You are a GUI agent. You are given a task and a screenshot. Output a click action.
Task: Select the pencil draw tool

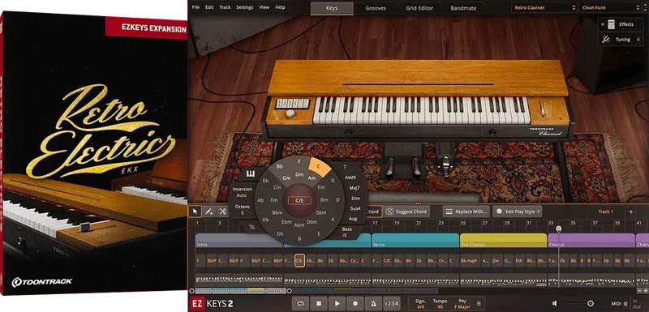209,212
